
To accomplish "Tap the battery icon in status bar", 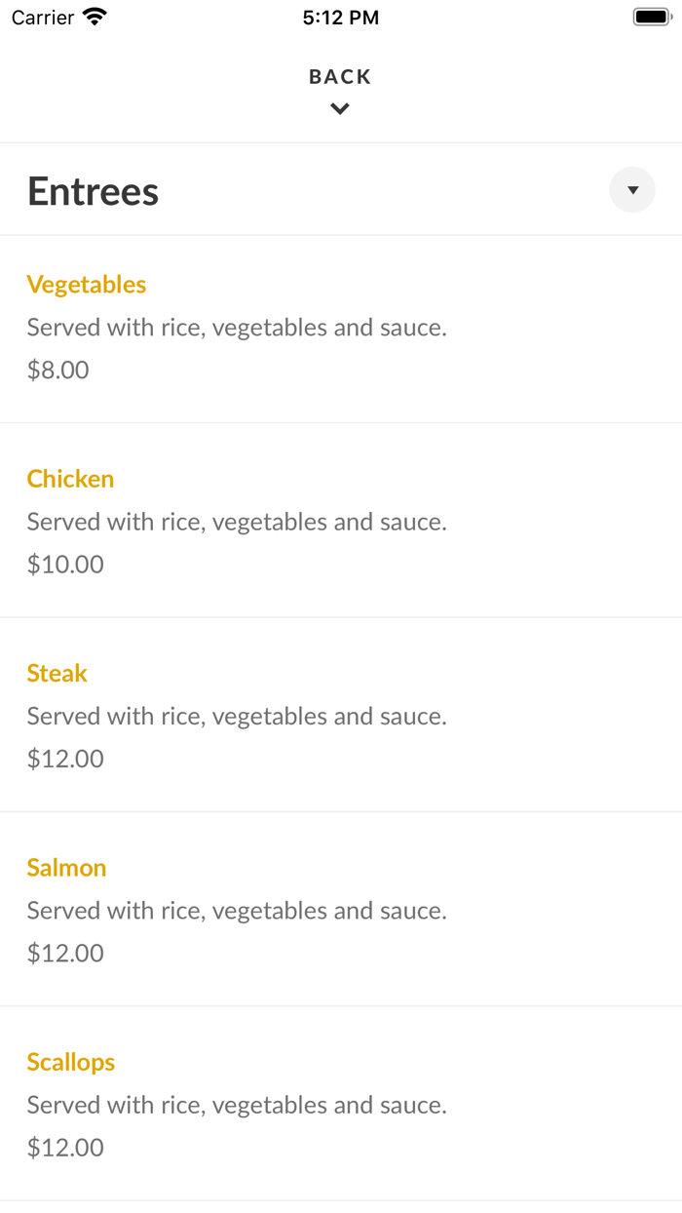I will [653, 17].
